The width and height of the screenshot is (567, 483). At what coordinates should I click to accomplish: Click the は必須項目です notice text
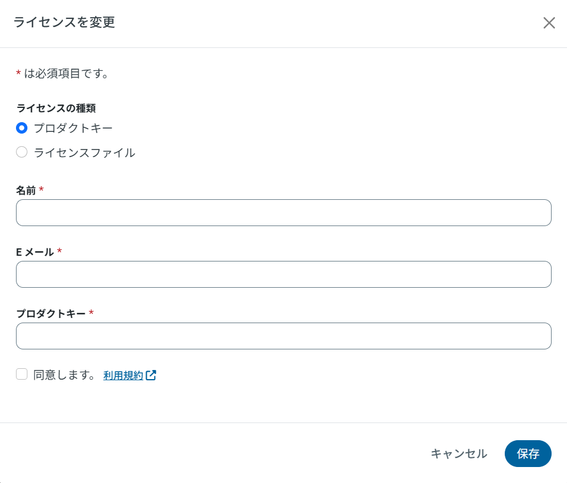click(x=66, y=74)
